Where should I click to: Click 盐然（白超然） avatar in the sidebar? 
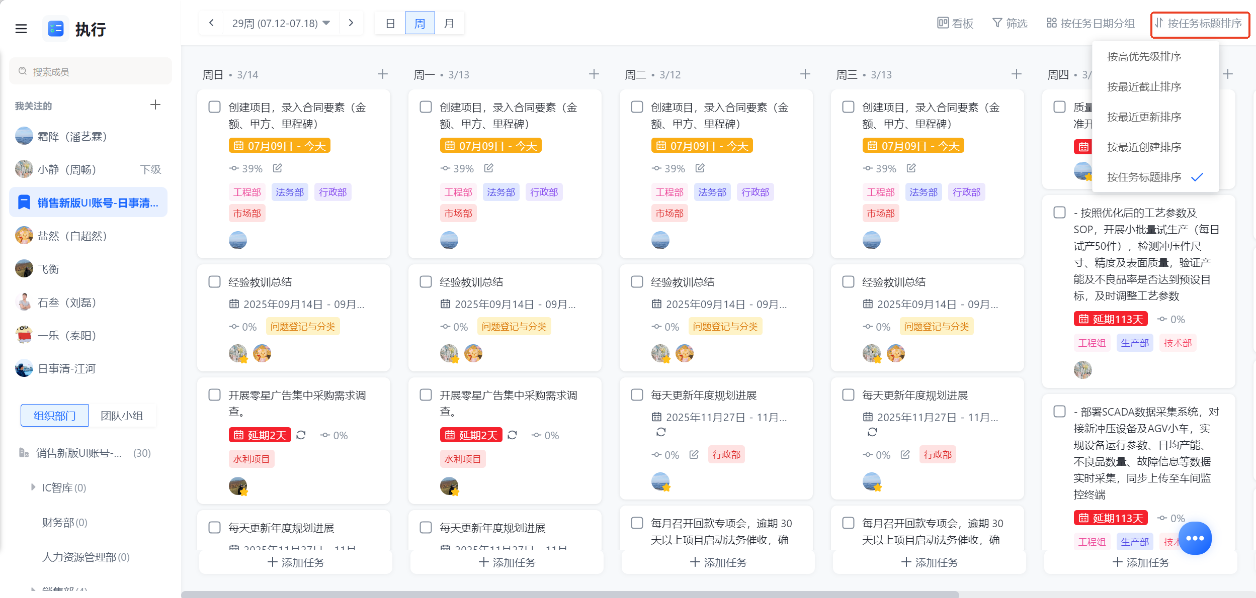click(x=24, y=236)
